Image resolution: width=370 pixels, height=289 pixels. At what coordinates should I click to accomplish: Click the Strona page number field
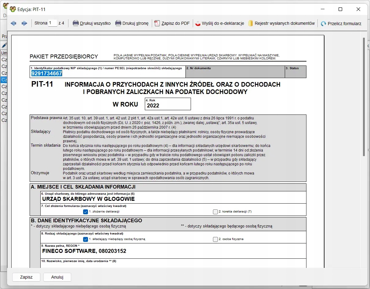(x=53, y=23)
